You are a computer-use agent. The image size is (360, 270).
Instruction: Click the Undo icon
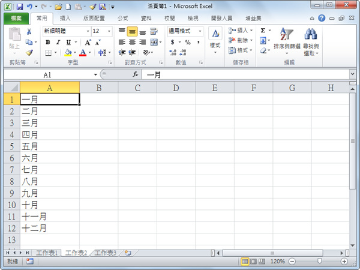[x=29, y=7]
